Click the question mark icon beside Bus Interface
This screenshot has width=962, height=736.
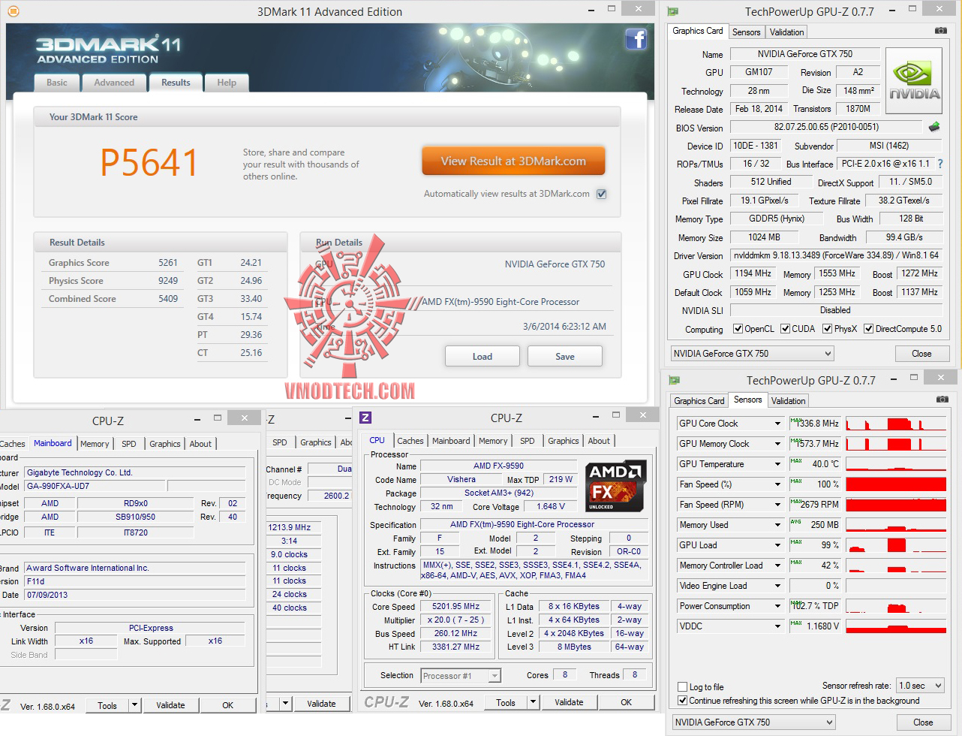940,164
